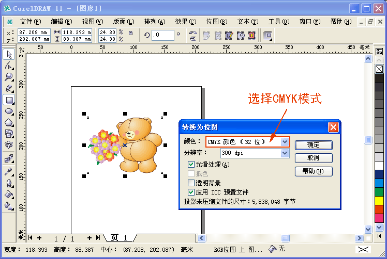Click the mirror flip buttons icon
The height and width of the screenshot is (259, 387).
193,36
